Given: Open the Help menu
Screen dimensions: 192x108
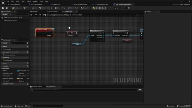Looking at the screenshot, I should (x=47, y=1).
